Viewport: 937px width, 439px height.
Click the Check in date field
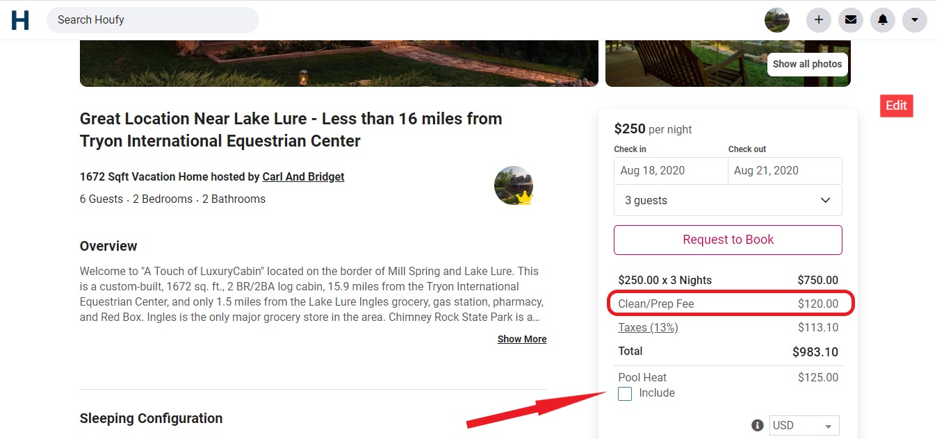[x=671, y=171]
